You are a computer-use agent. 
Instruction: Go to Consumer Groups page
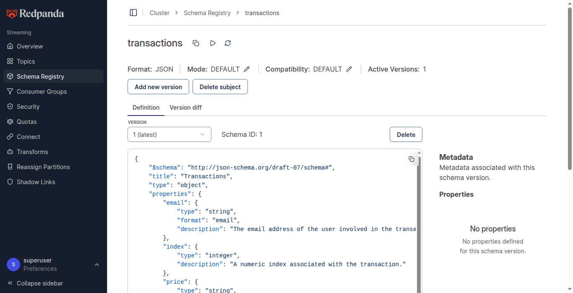(53, 91)
